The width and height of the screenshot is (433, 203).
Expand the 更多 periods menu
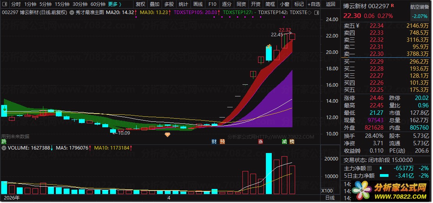pyautogui.click(x=115, y=4)
